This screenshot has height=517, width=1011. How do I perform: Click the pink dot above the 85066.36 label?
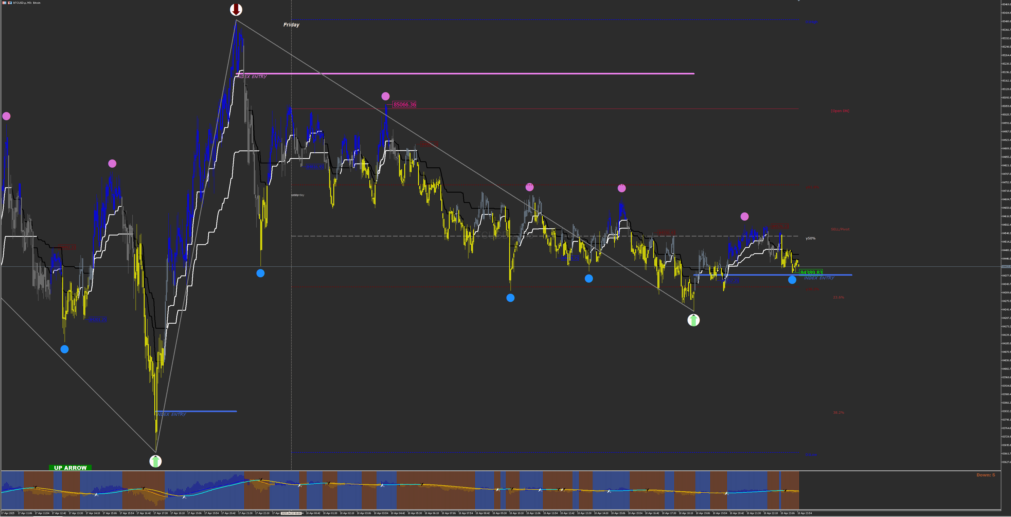[385, 96]
